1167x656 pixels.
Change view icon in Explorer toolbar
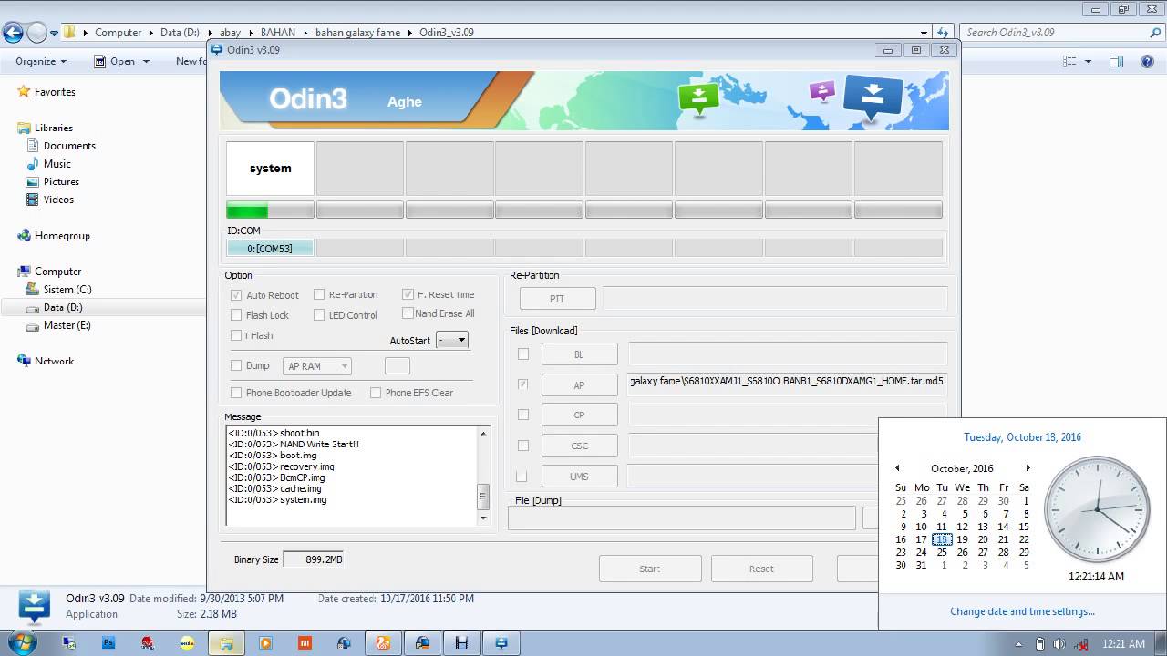click(1070, 61)
